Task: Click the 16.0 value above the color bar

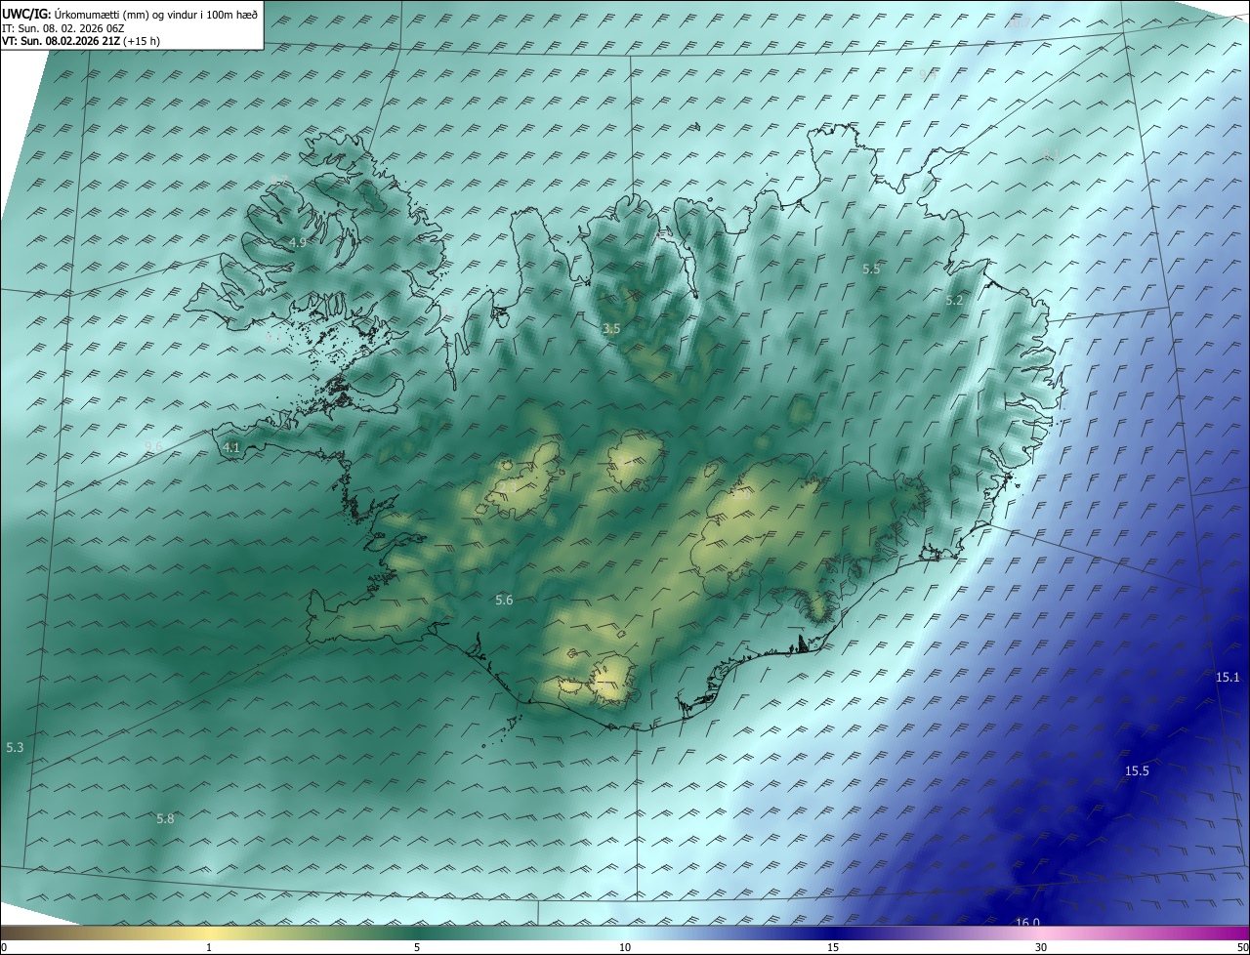Action: (x=1027, y=923)
